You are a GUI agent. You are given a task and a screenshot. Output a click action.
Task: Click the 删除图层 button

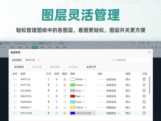[55, 67]
